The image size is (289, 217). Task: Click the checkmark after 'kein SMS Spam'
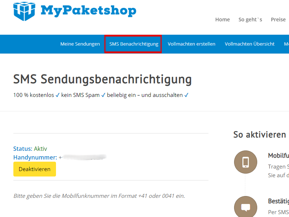103,95
